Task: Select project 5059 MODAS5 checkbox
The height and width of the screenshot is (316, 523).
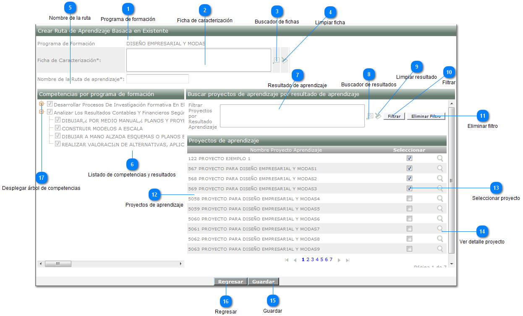Action: (409, 209)
